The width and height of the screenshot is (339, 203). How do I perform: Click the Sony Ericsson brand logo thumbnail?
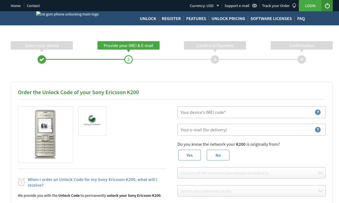[92, 121]
